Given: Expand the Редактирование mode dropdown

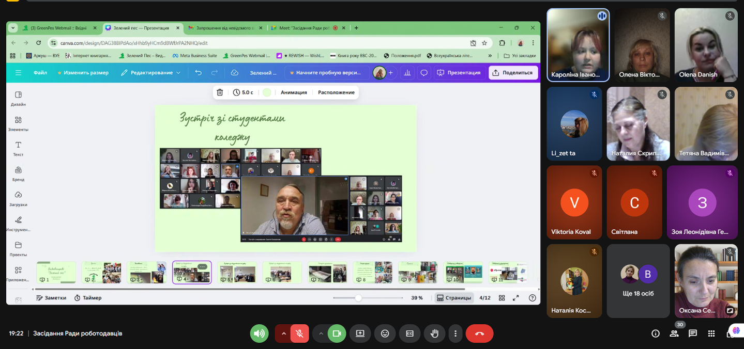Looking at the screenshot, I should click(151, 73).
